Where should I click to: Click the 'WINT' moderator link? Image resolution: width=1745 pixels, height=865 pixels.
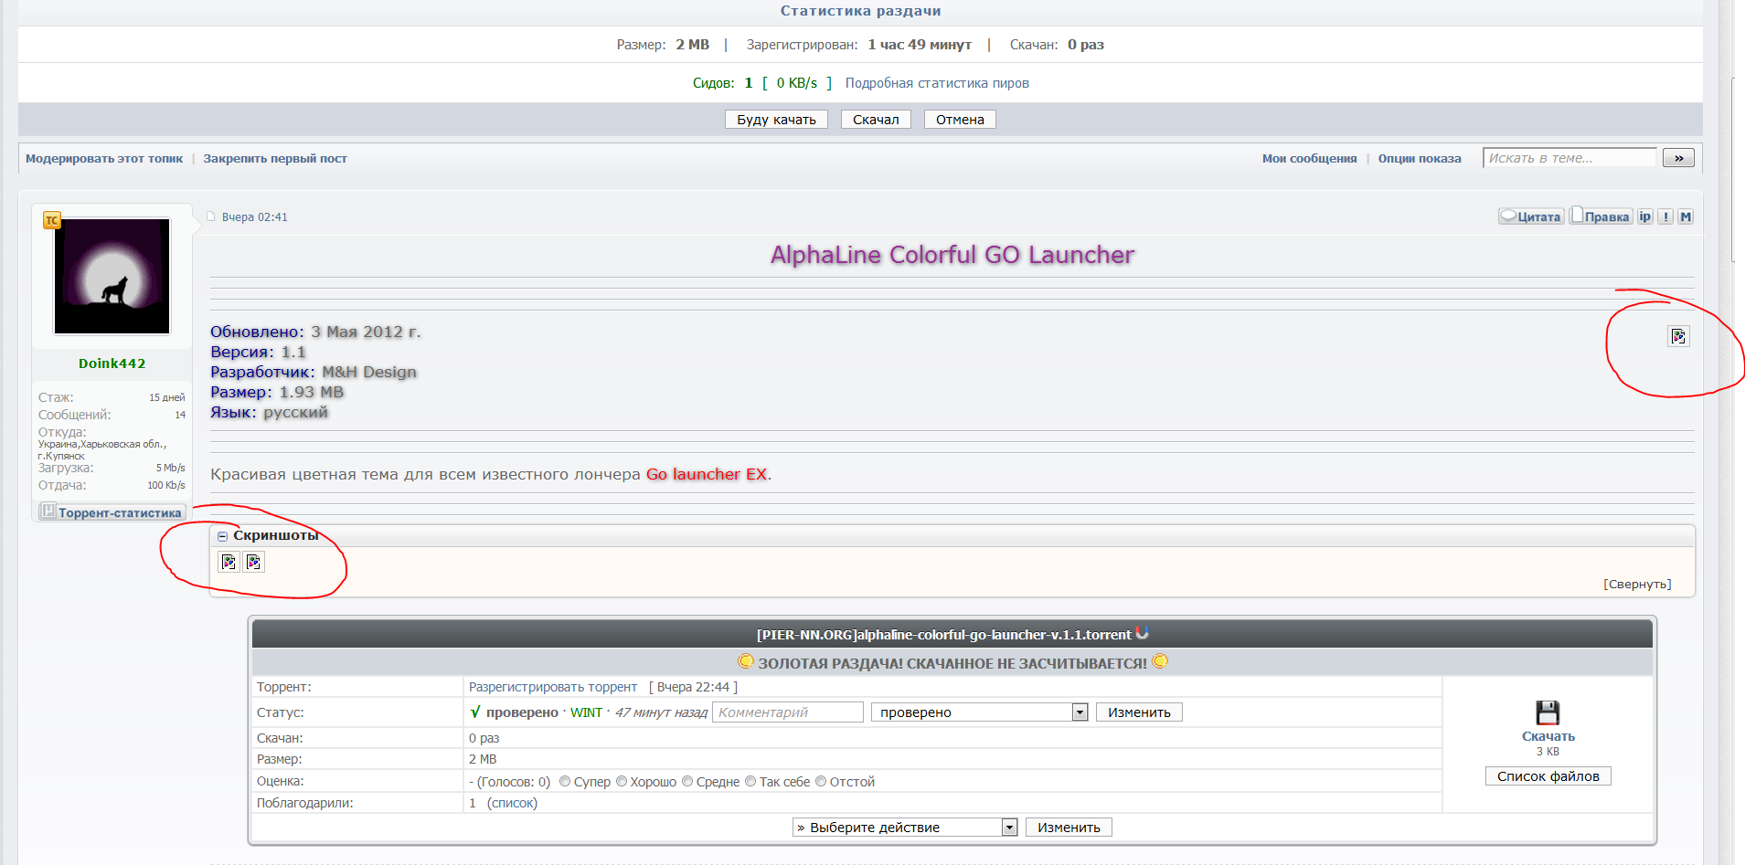click(x=586, y=712)
